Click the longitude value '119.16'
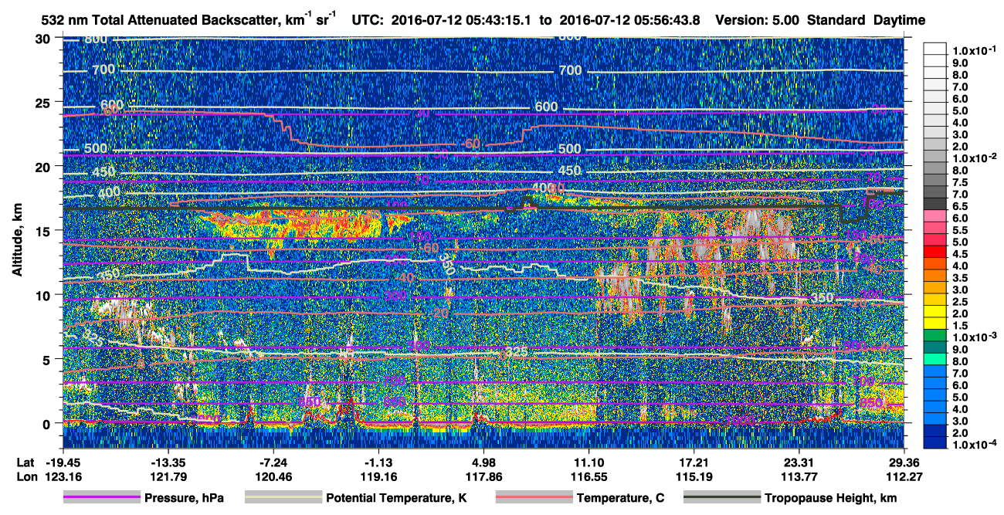 [378, 476]
